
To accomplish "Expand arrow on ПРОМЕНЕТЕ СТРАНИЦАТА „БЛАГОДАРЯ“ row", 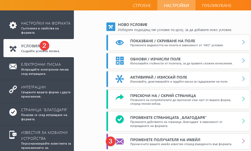I will 244,121.
